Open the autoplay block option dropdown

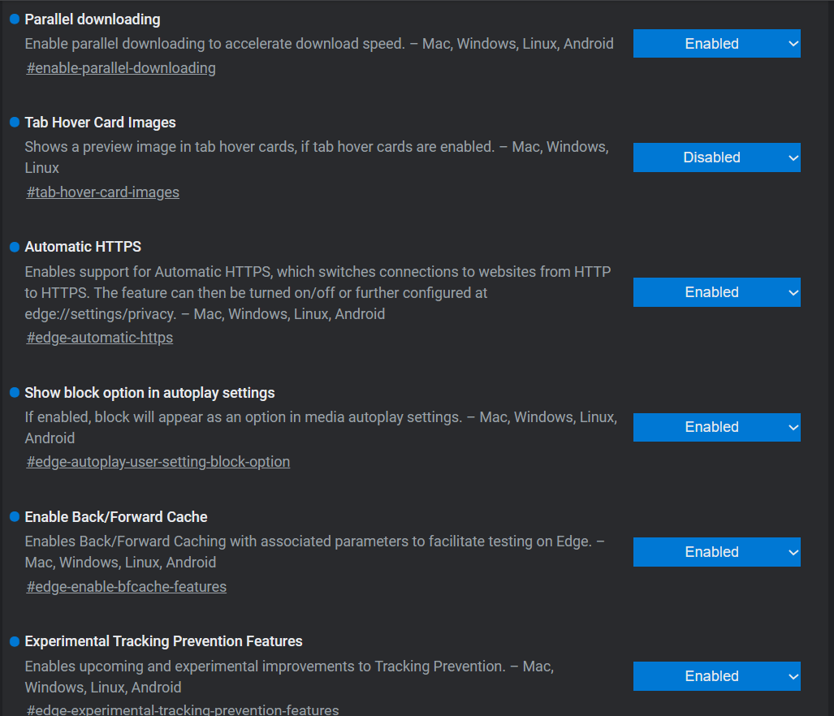(x=716, y=427)
